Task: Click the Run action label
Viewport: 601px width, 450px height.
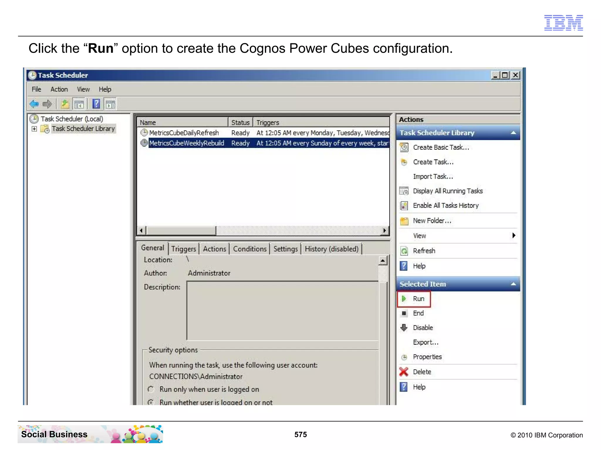Action: point(419,299)
